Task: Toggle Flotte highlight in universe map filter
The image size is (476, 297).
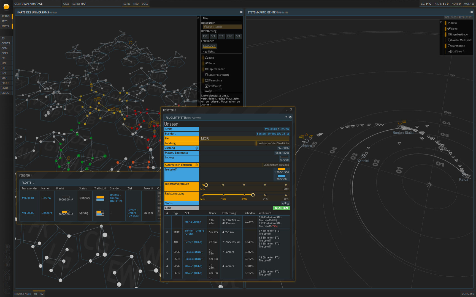Action: pos(211,64)
